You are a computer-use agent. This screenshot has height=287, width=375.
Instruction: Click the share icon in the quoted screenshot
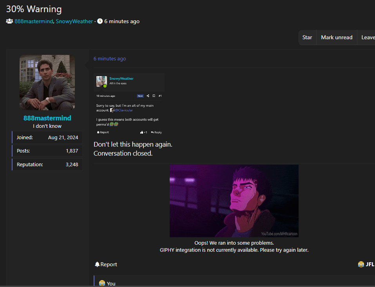148,96
